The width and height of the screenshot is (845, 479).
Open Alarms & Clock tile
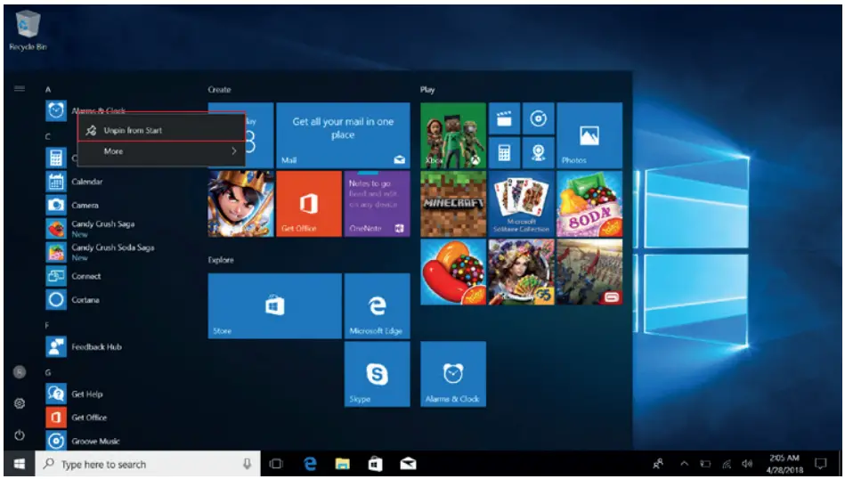[x=452, y=375]
